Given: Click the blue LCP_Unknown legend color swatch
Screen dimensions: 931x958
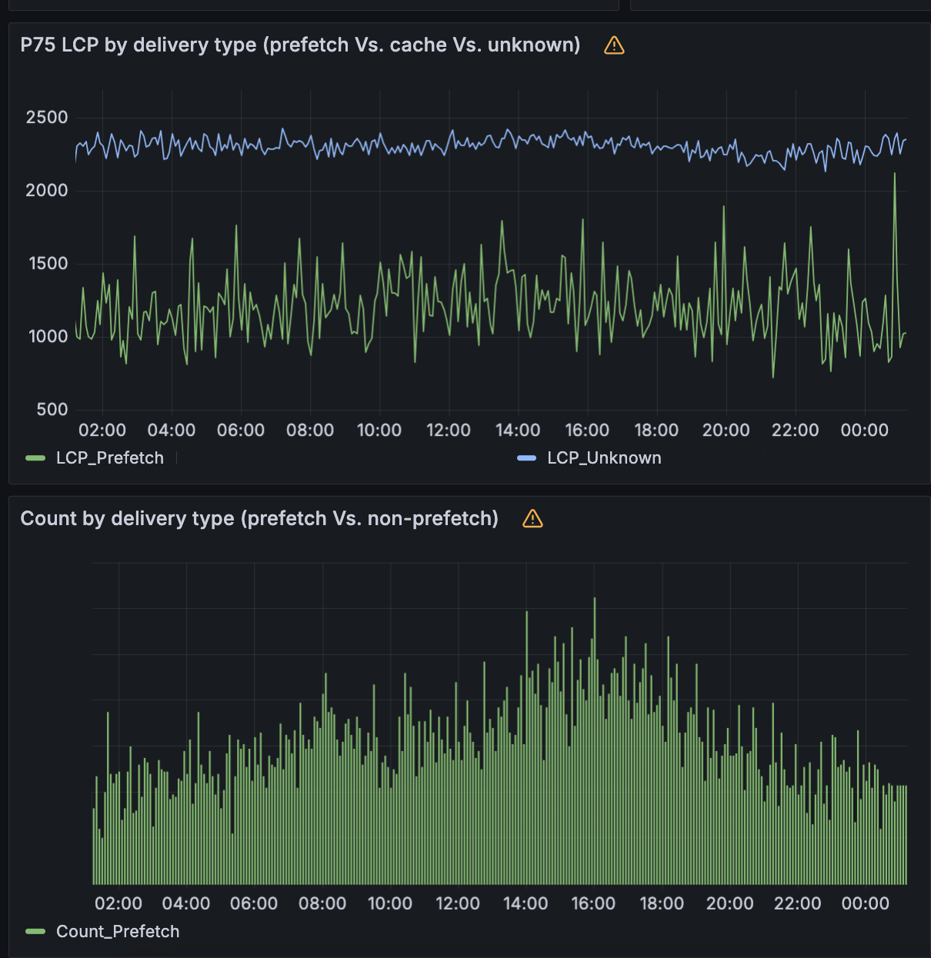Looking at the screenshot, I should (x=527, y=458).
